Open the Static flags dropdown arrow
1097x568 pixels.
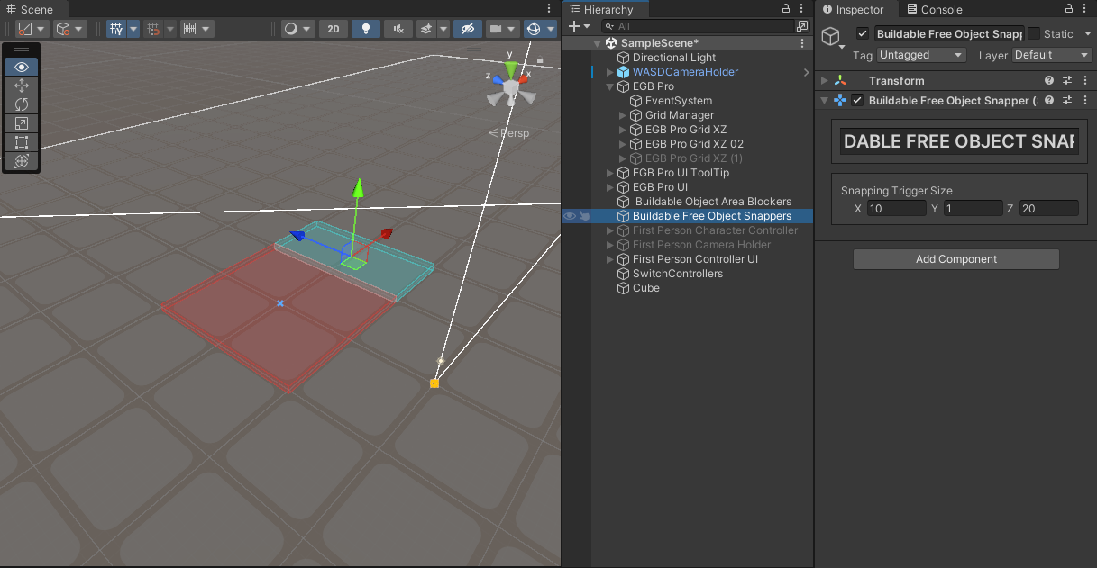tap(1087, 33)
